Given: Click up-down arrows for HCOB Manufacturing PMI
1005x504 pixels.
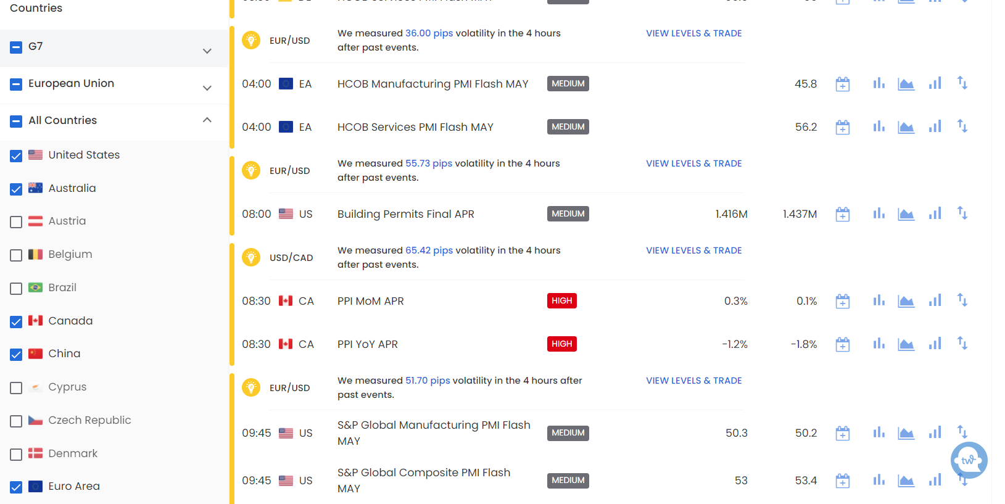Looking at the screenshot, I should pyautogui.click(x=962, y=83).
